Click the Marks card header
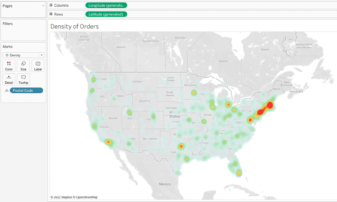Screen dimensions: 337x202 tap(8, 46)
